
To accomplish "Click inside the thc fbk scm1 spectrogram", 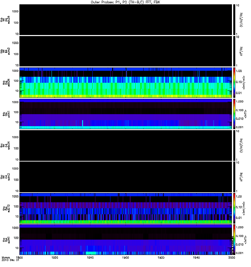I will tap(125, 240).
